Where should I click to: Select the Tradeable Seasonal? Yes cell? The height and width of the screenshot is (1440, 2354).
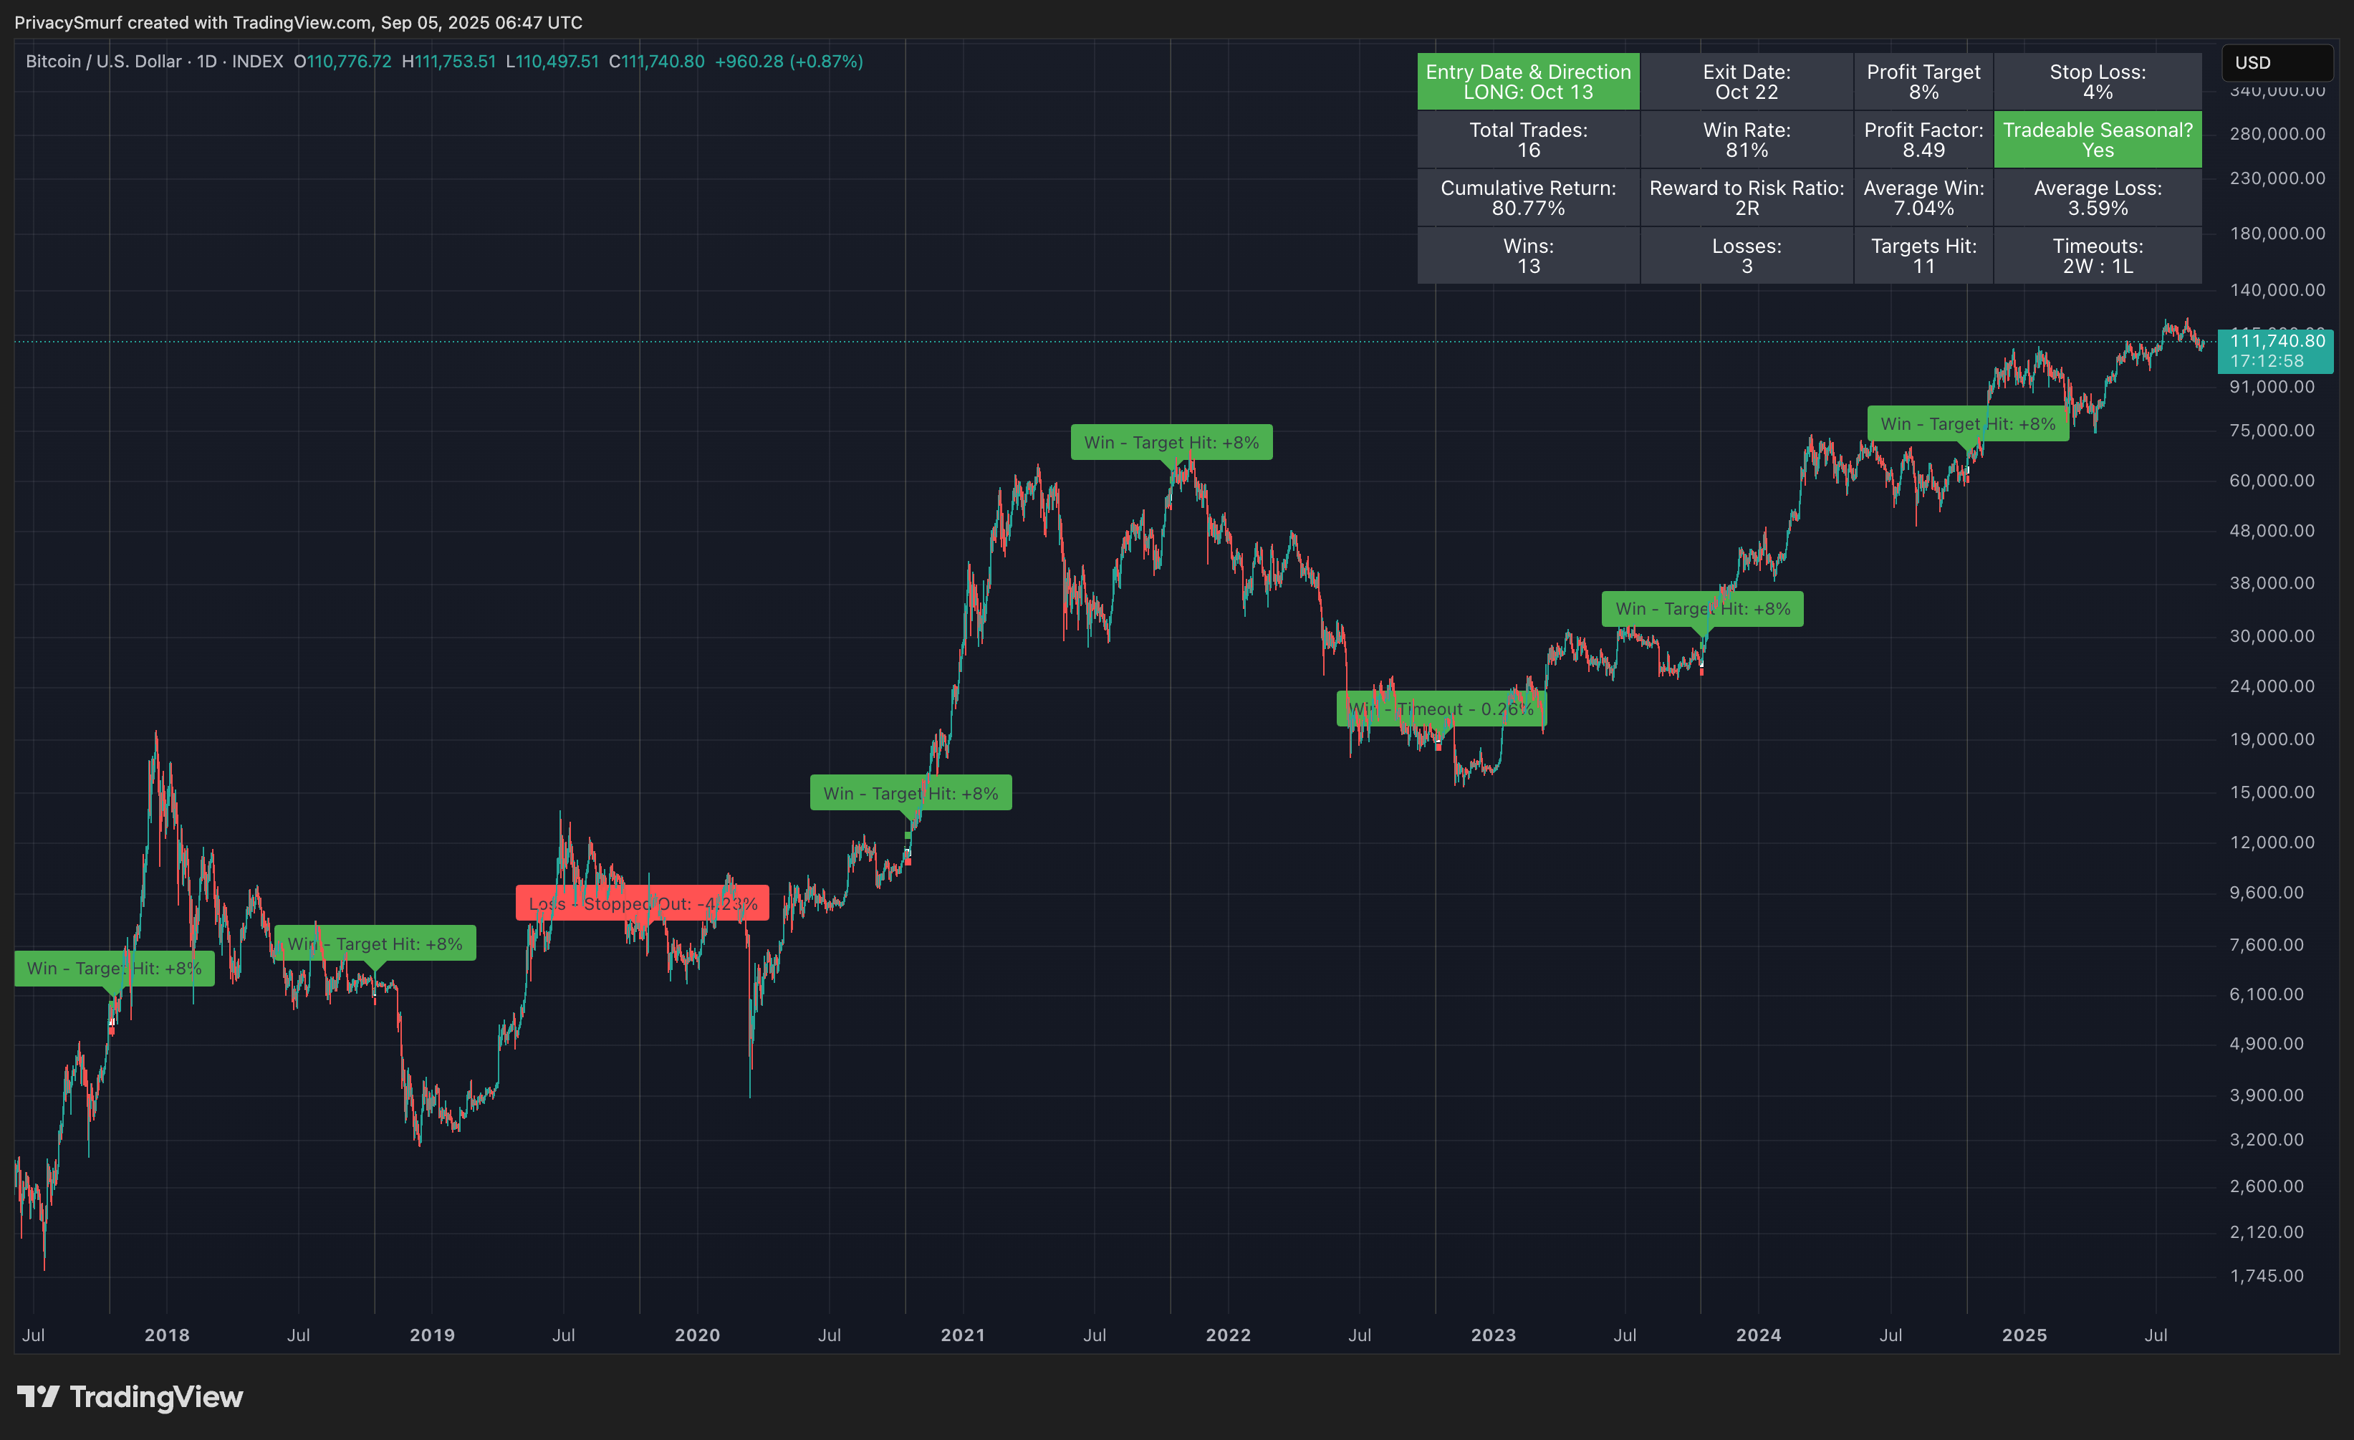pos(2097,140)
